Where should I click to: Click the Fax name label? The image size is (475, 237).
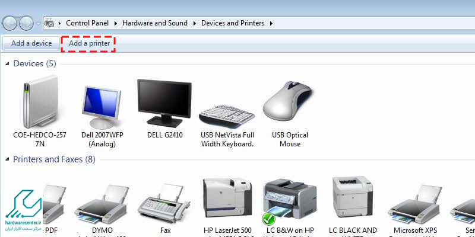[x=166, y=231]
